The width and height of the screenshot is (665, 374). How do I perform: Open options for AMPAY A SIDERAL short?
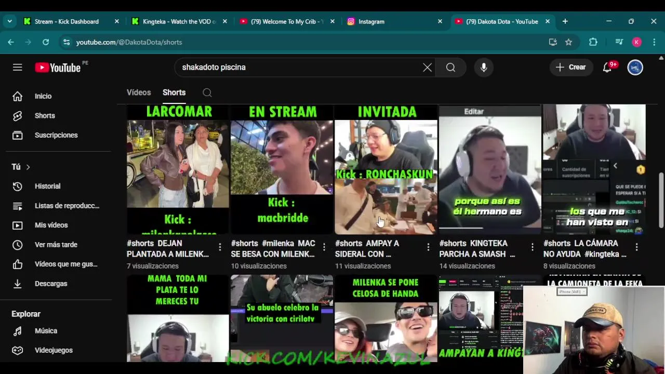point(428,247)
